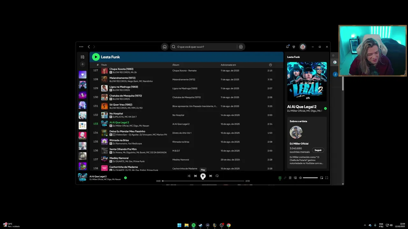Select track No Hospital
The width and height of the screenshot is (408, 229).
click(186, 115)
